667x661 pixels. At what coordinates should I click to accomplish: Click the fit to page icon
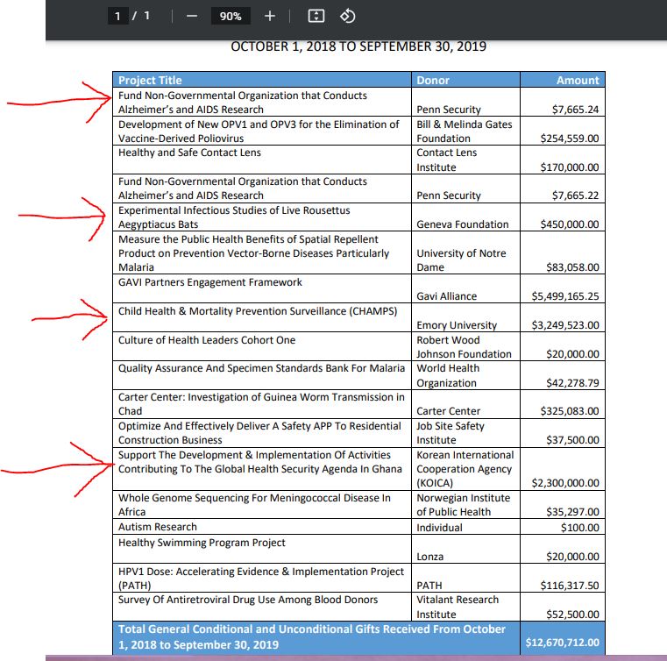pos(316,16)
